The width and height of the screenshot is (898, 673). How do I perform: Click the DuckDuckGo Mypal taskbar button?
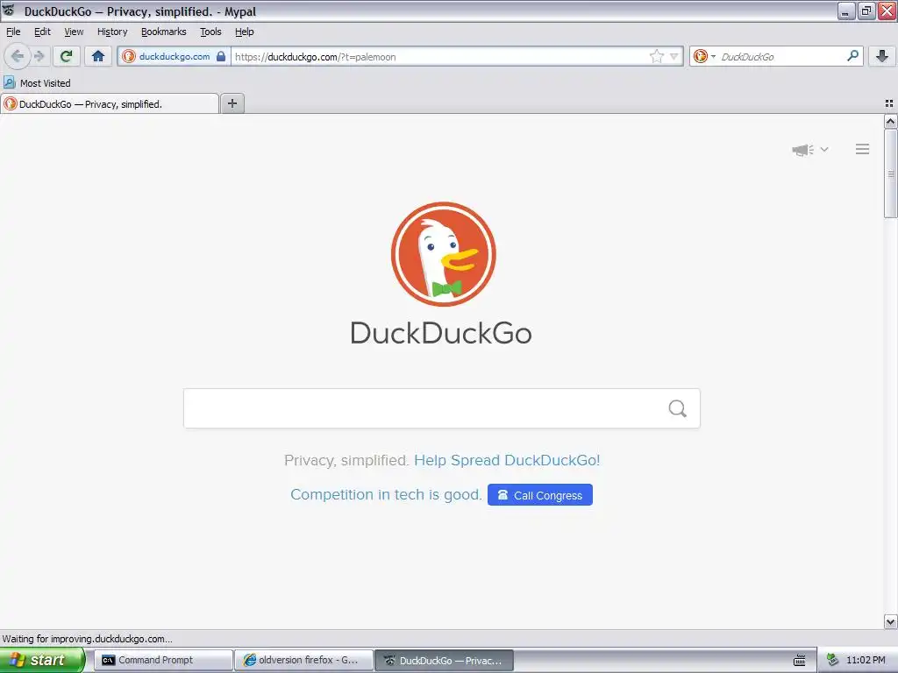pos(445,661)
